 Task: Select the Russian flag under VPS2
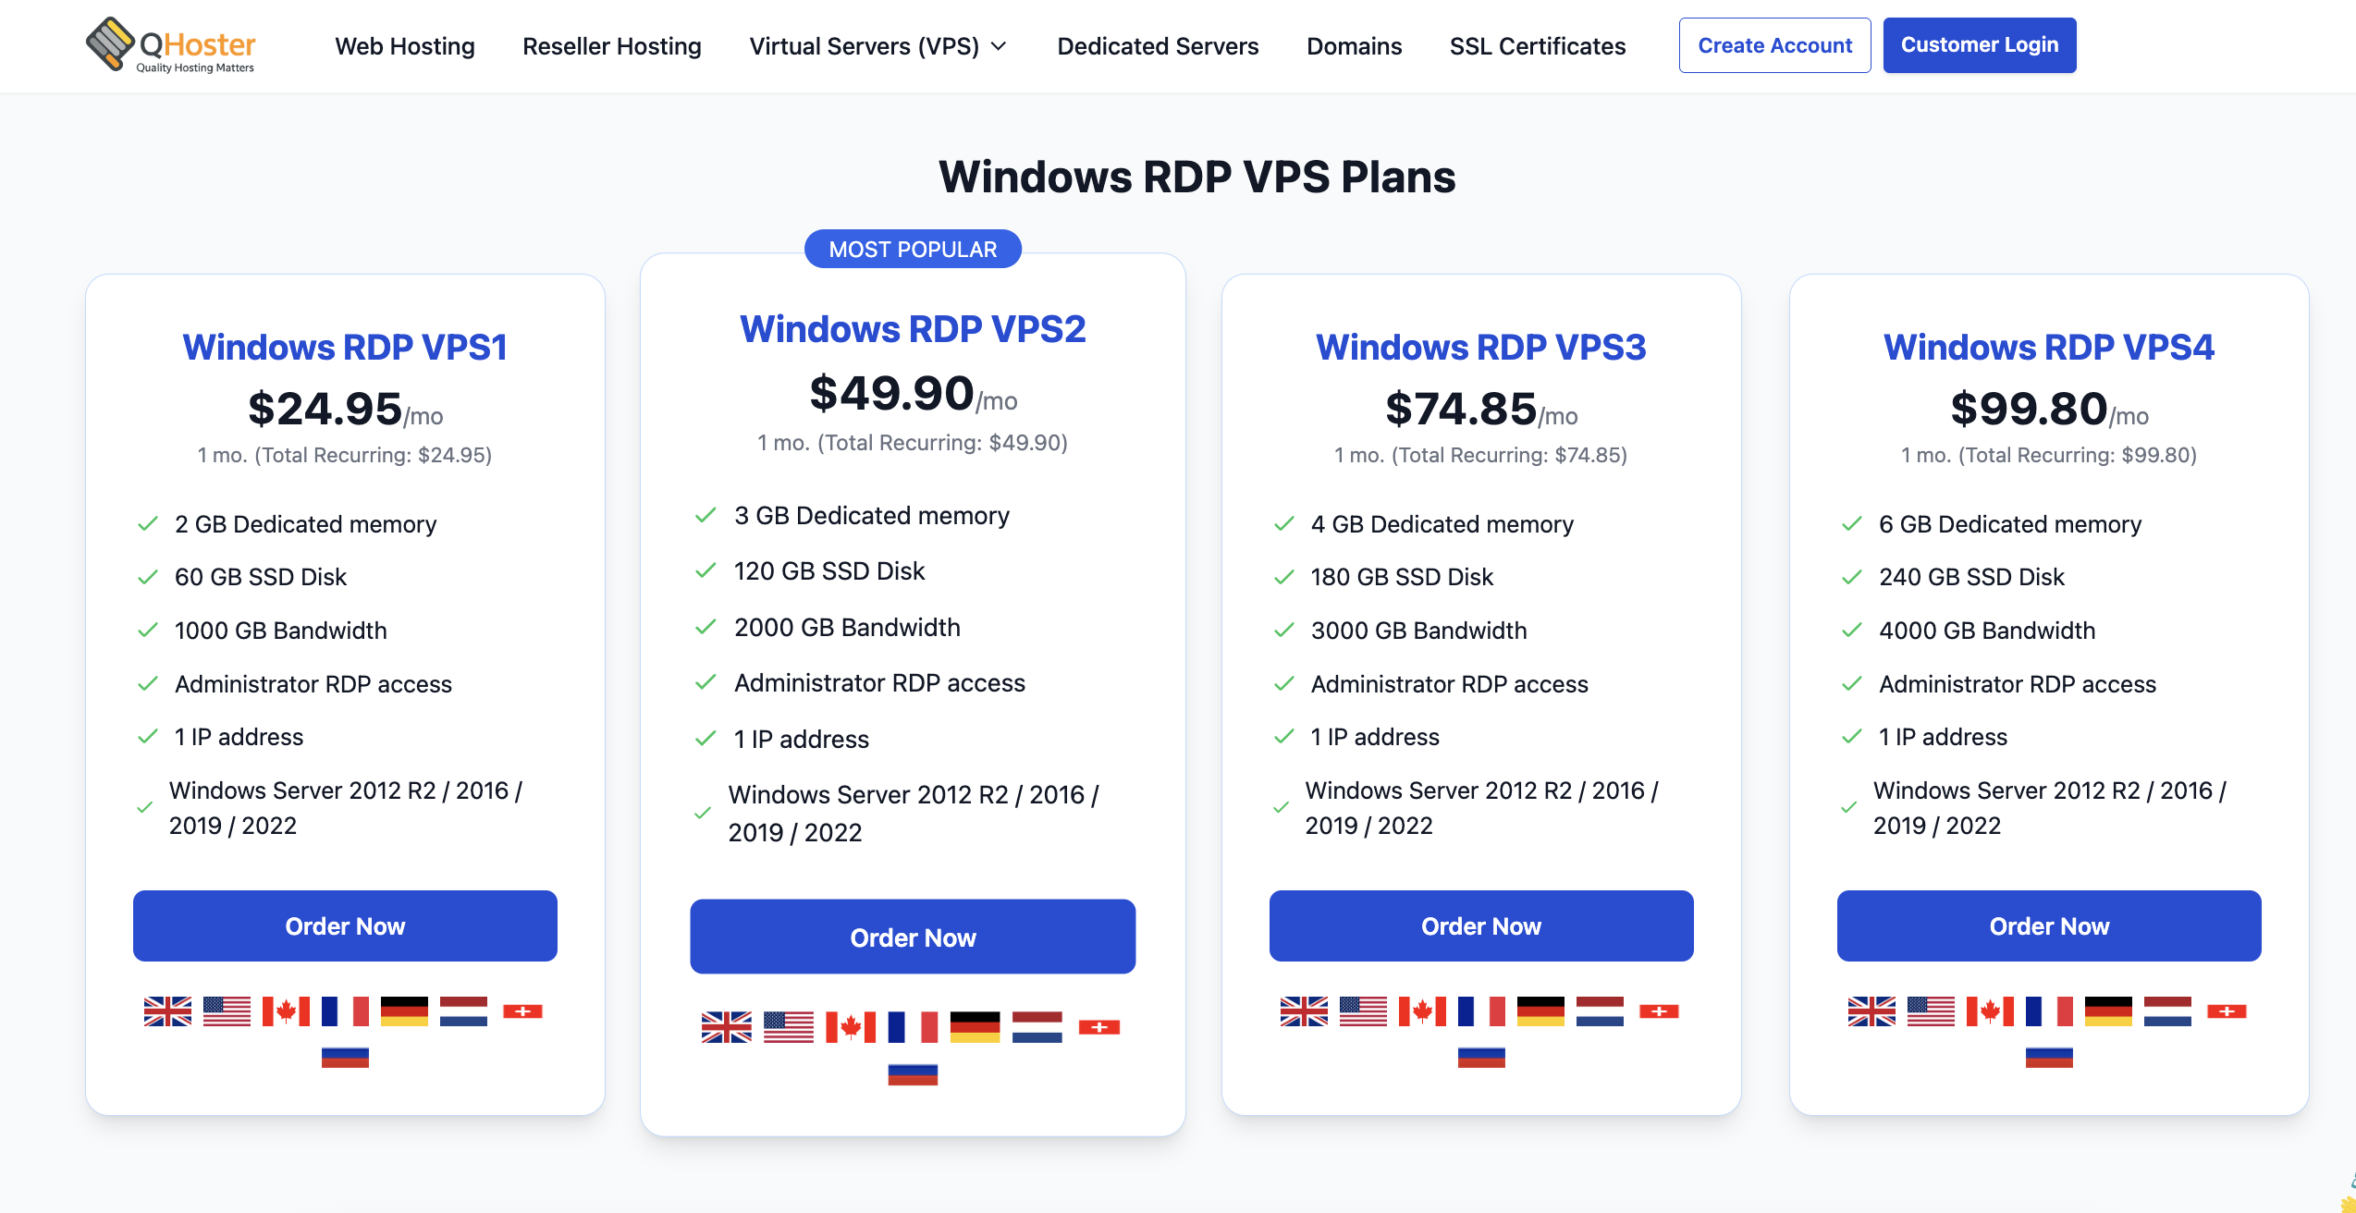pyautogui.click(x=913, y=1074)
